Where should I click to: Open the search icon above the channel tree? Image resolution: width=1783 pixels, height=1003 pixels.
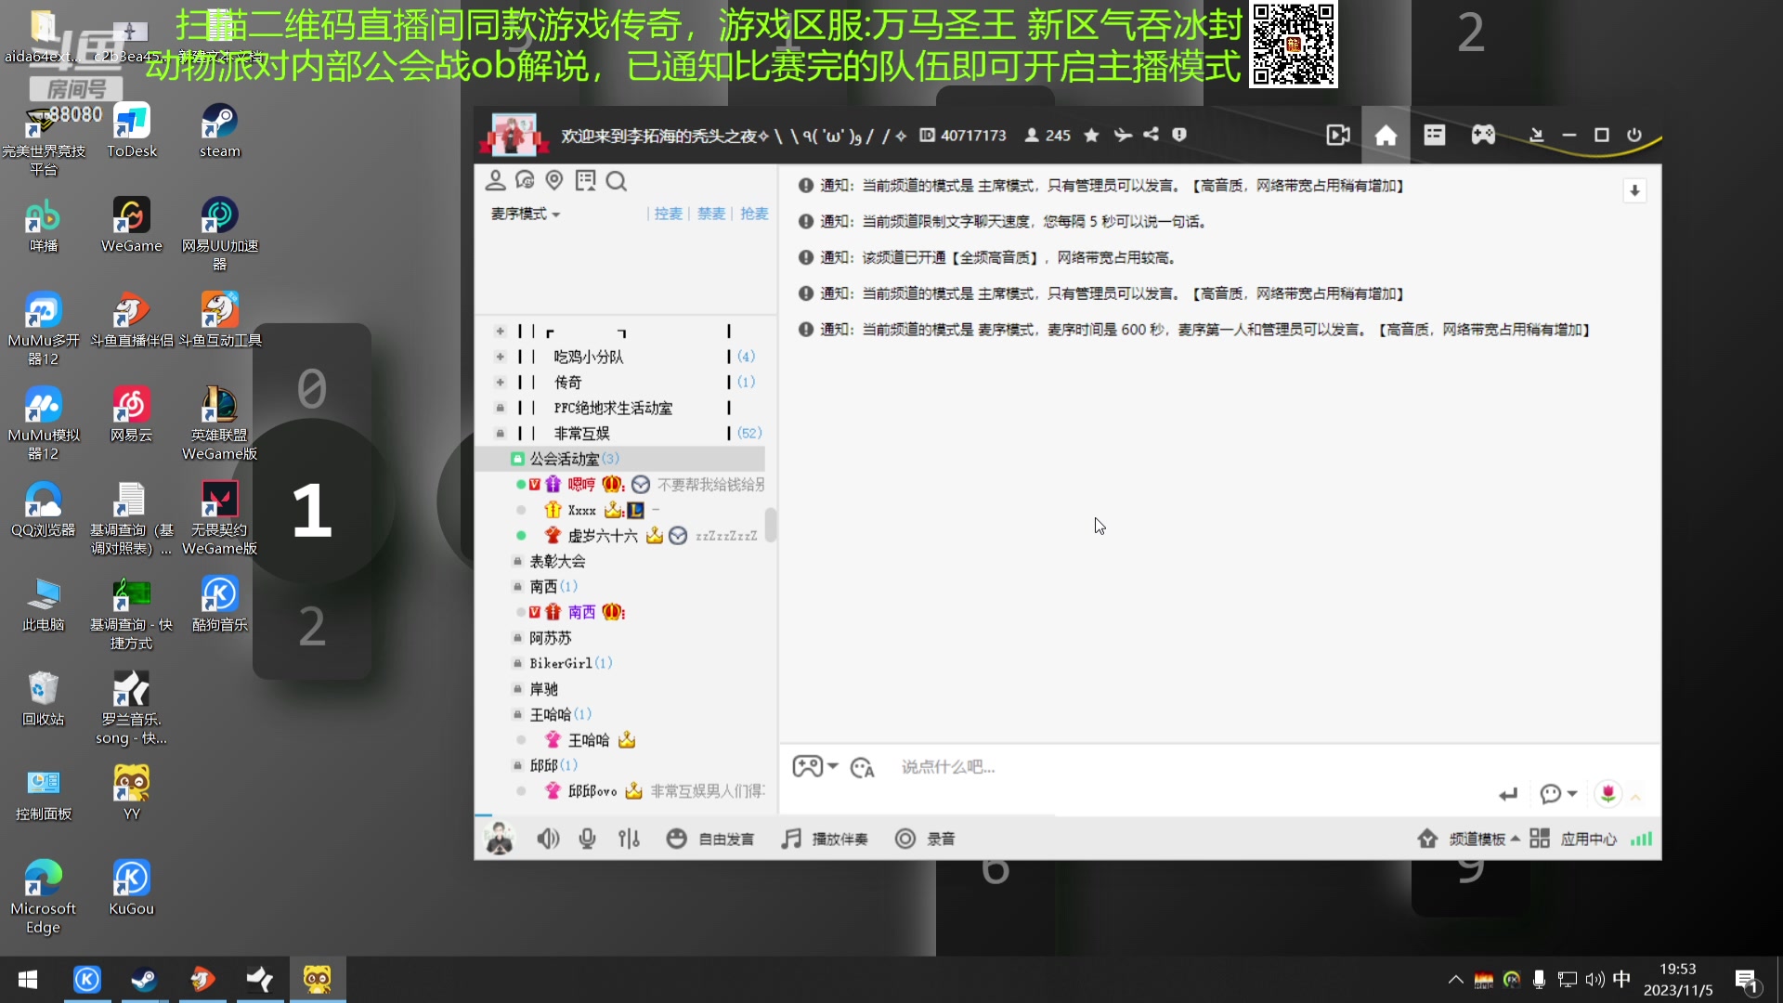pos(617,181)
